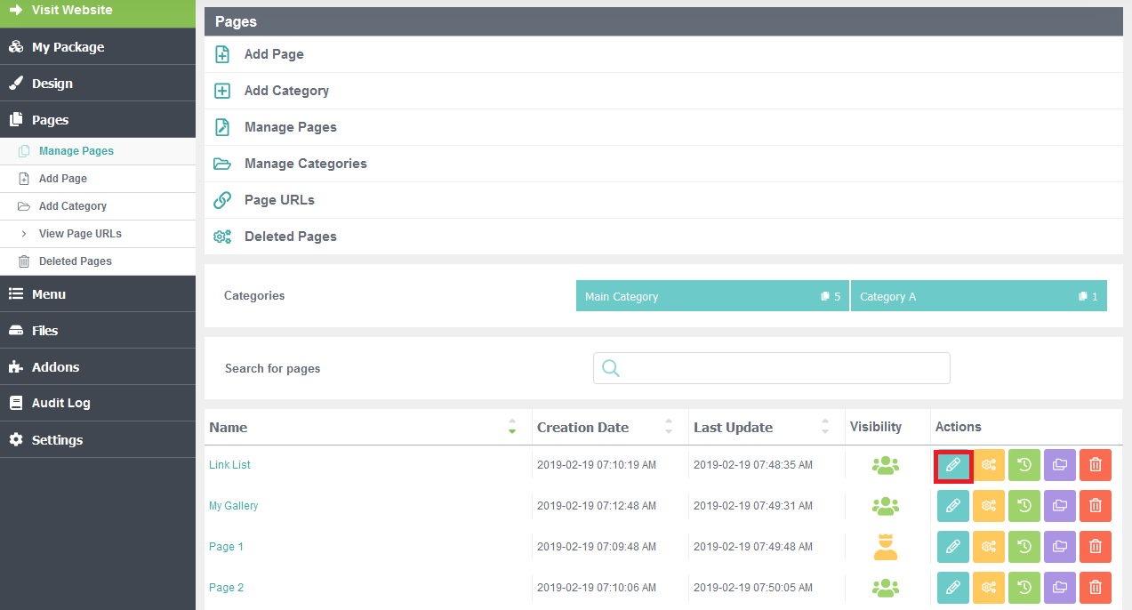Edit Page 1 using pencil icon
Viewport: 1132px width, 610px height.
point(952,547)
